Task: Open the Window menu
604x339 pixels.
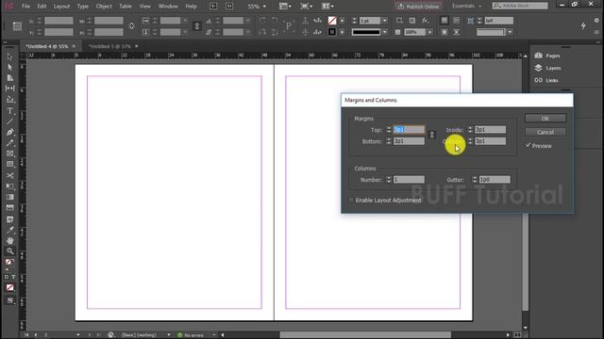Action: [x=168, y=7]
